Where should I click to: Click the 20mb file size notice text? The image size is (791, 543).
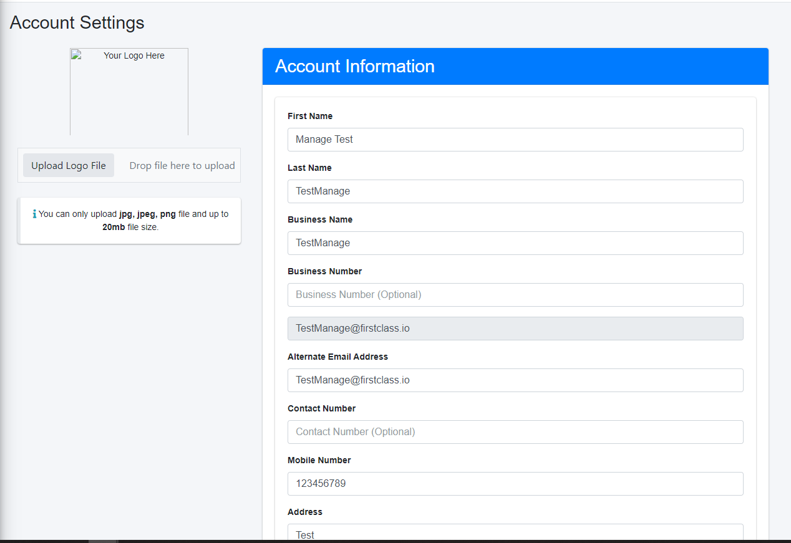130,228
